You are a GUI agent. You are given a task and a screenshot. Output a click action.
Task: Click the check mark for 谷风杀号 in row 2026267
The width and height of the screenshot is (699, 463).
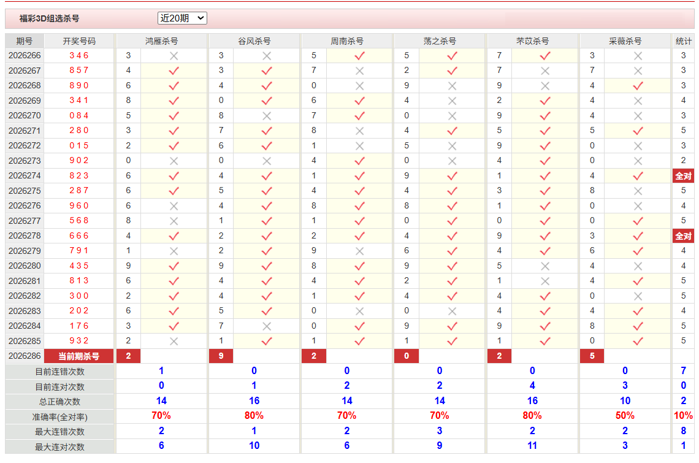coord(267,71)
